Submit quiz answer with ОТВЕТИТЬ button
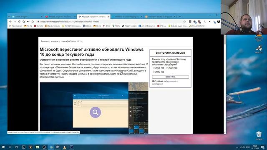The width and height of the screenshot is (267, 150). coord(170,77)
